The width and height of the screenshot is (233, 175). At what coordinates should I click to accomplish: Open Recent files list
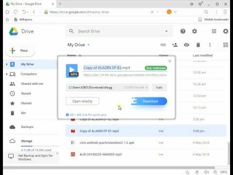tap(26, 93)
